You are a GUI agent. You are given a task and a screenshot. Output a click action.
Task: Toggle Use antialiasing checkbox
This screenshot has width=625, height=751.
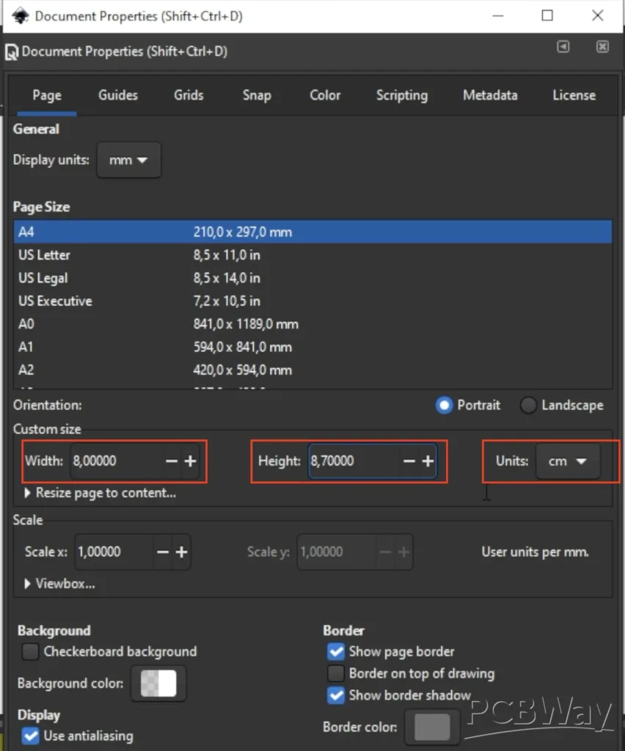tap(30, 736)
